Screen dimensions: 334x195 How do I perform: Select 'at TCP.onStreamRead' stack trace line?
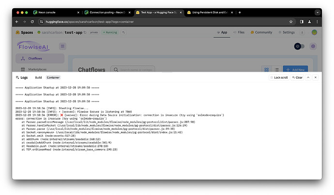[x=69, y=150]
